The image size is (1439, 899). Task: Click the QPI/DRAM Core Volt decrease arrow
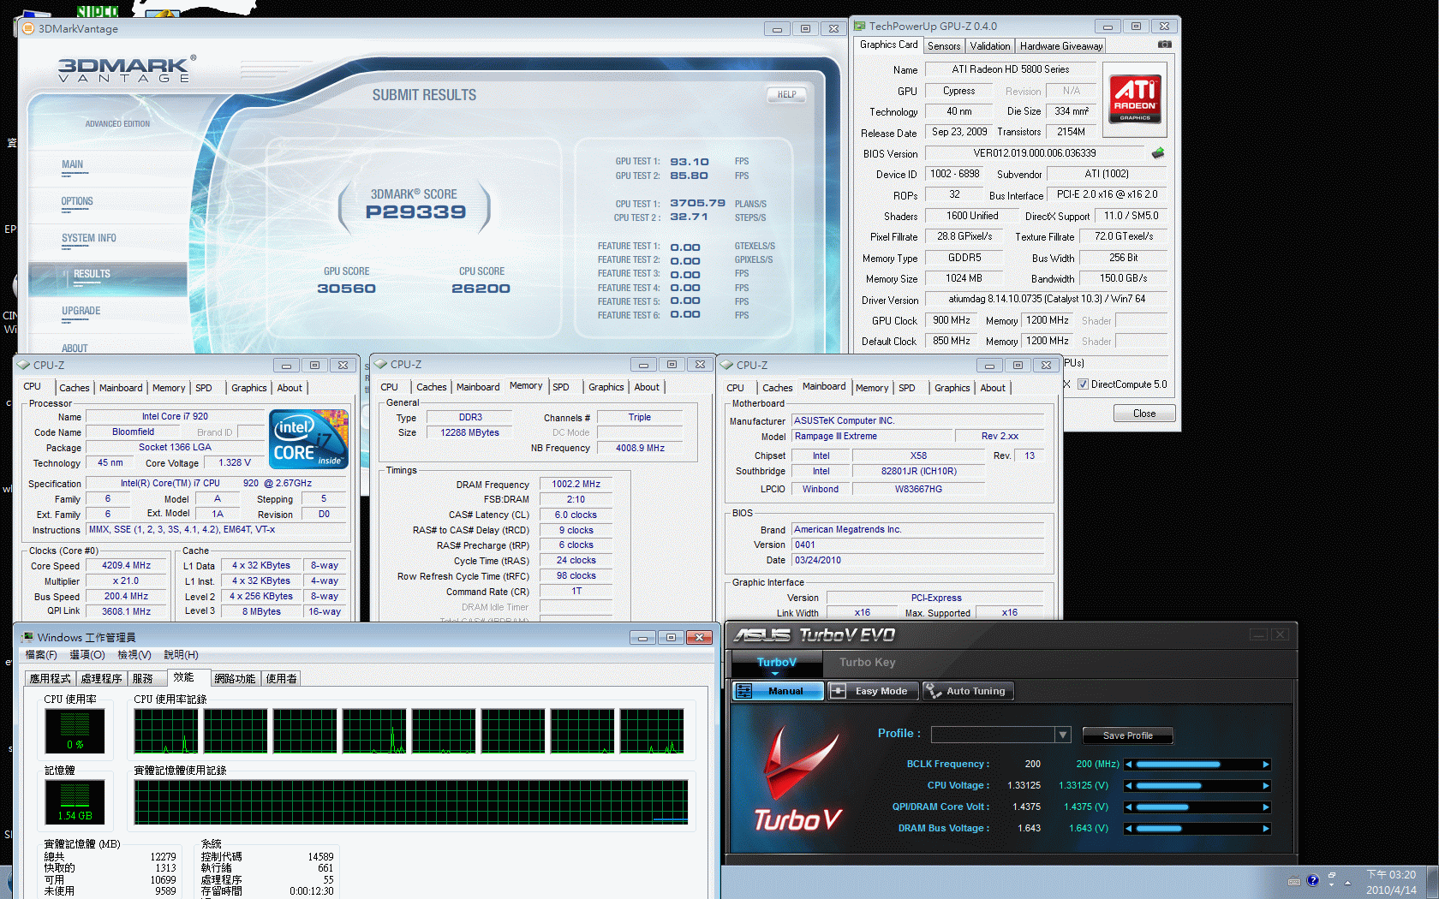1129,807
